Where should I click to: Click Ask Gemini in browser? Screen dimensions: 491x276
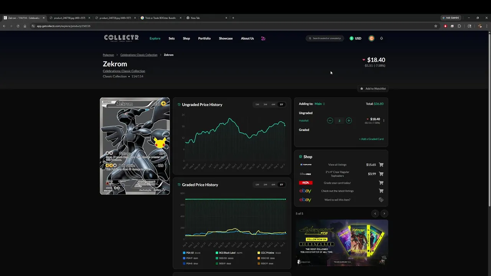click(450, 18)
